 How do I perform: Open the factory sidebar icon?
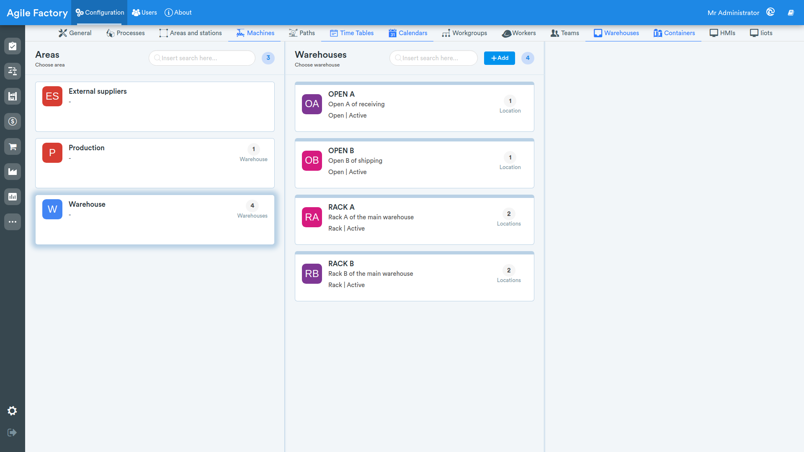click(x=13, y=172)
